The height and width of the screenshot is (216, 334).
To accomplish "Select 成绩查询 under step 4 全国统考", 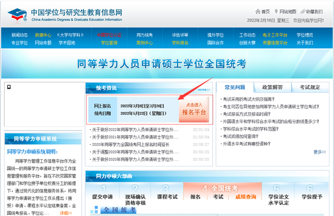I will 245,197.
